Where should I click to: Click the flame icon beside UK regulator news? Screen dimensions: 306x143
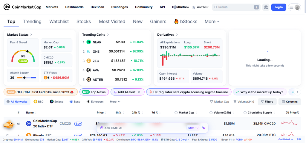click(x=151, y=92)
